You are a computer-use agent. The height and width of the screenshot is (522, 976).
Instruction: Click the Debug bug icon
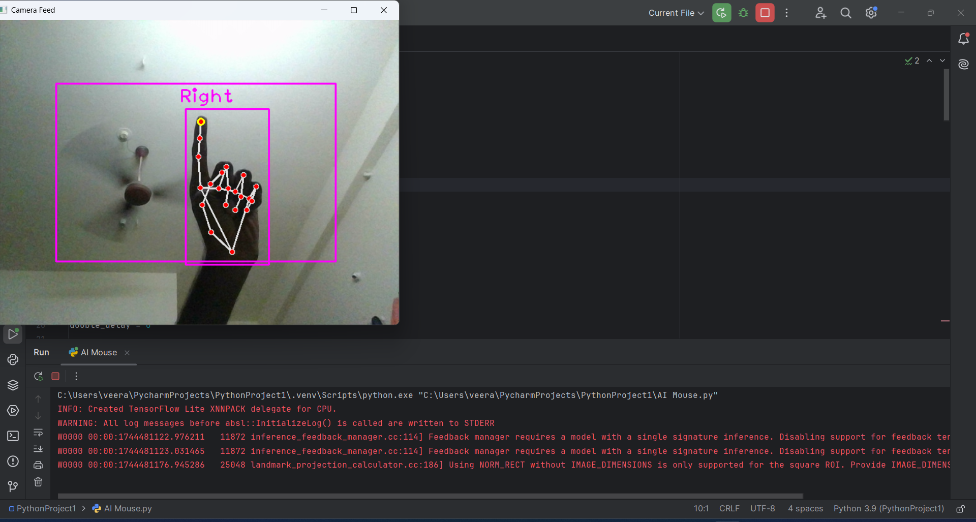tap(743, 13)
